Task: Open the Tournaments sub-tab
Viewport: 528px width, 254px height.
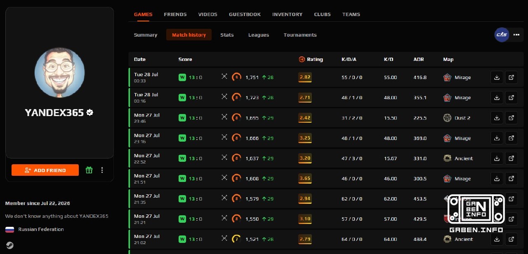Action: click(300, 35)
